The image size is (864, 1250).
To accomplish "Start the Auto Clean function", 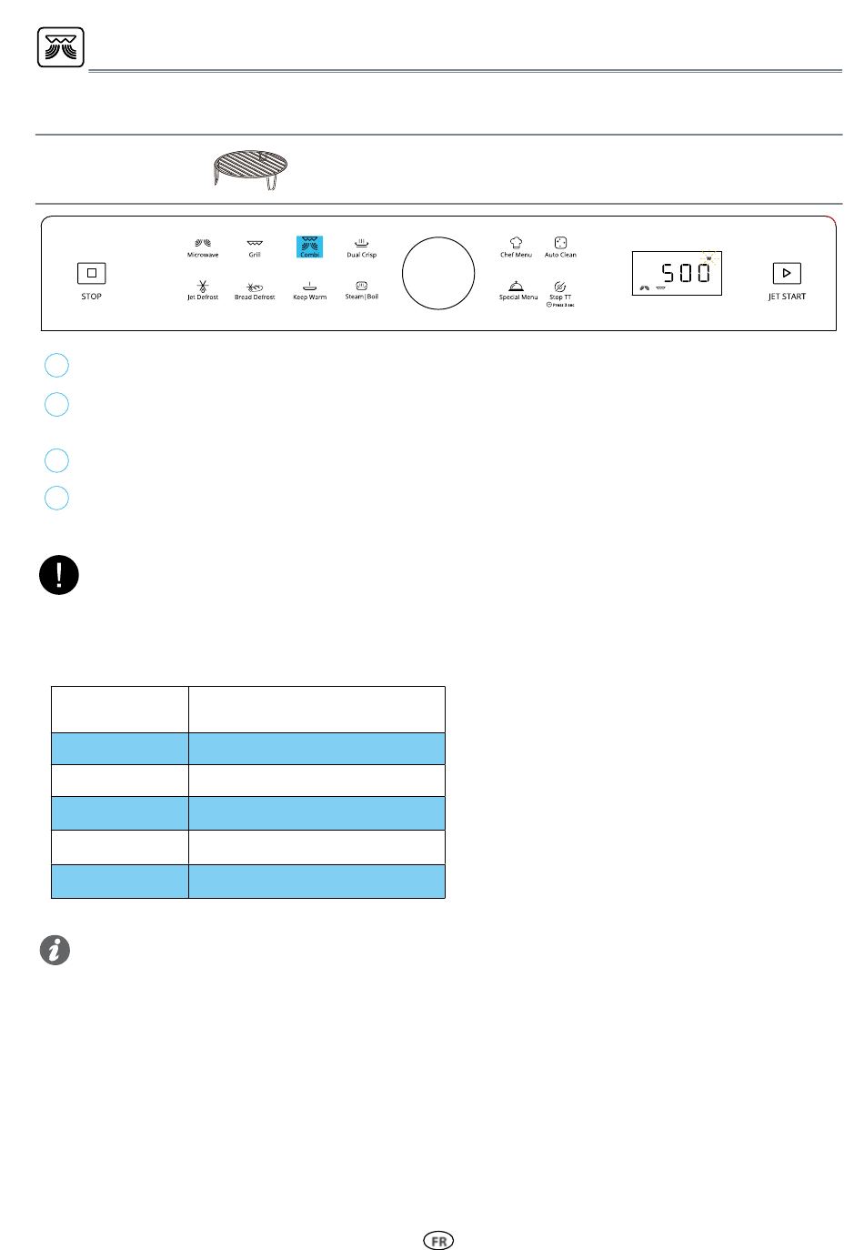I will [560, 243].
